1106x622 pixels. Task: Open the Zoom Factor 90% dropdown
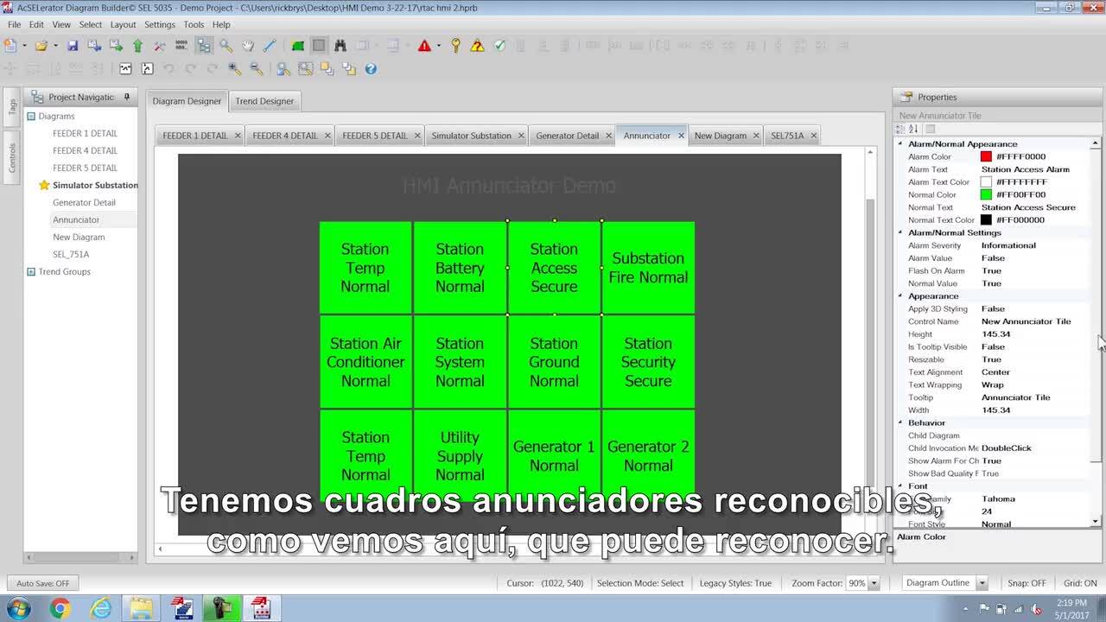point(874,583)
